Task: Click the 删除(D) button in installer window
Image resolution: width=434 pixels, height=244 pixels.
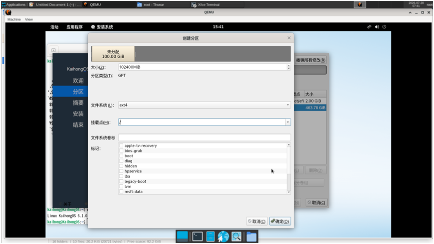Action: click(x=316, y=170)
